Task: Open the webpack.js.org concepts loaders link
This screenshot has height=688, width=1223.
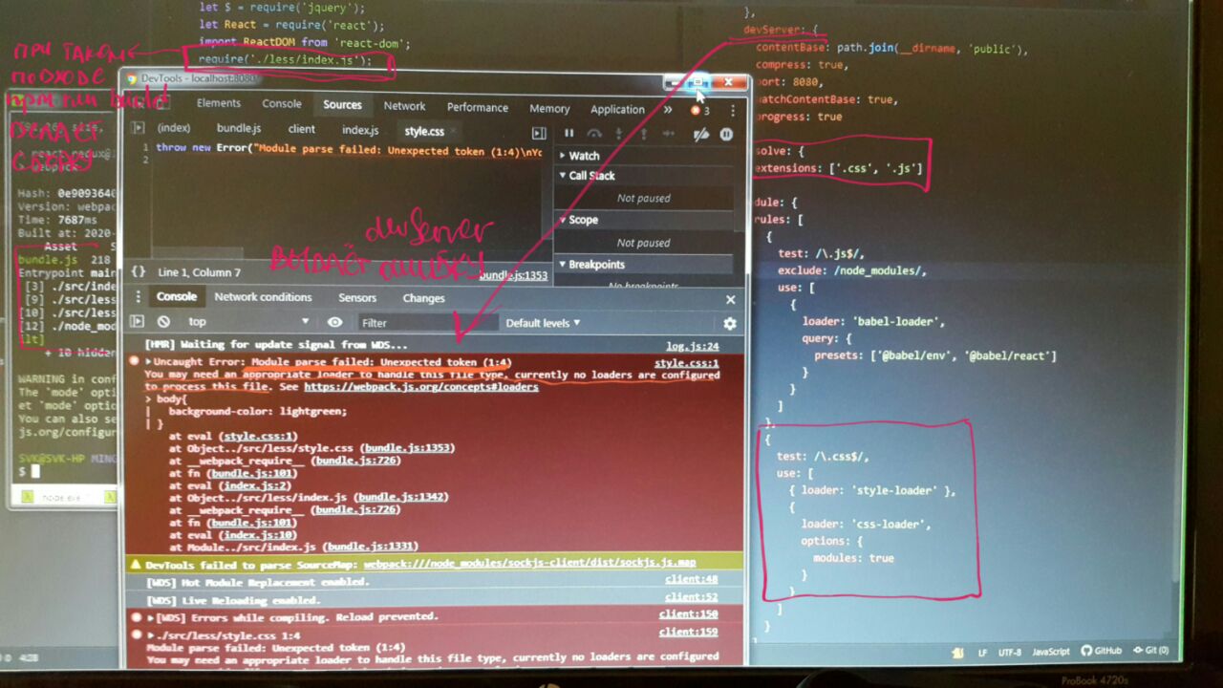Action: click(420, 387)
